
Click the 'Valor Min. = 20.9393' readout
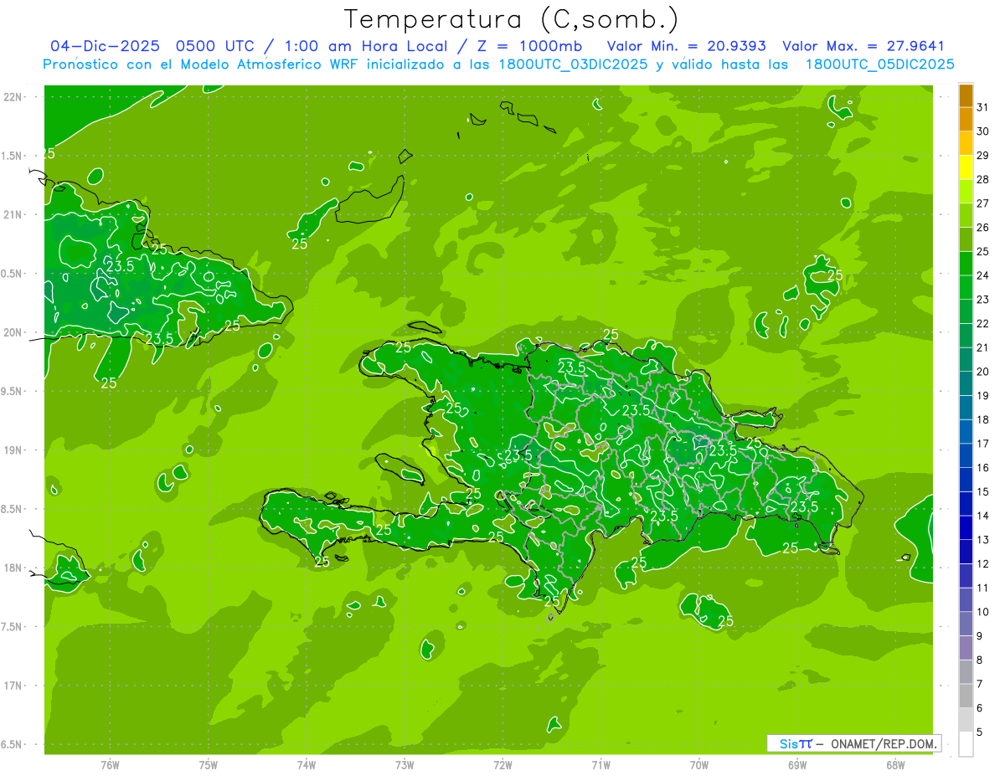[686, 46]
